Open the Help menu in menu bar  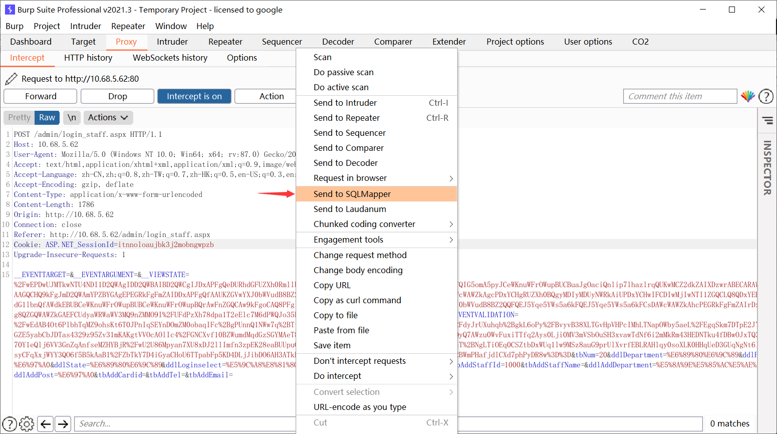click(205, 26)
